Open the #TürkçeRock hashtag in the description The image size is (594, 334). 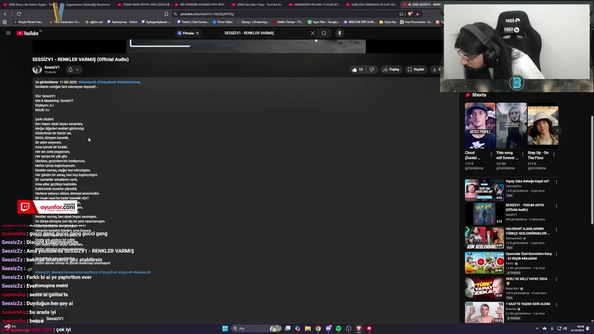[106, 82]
